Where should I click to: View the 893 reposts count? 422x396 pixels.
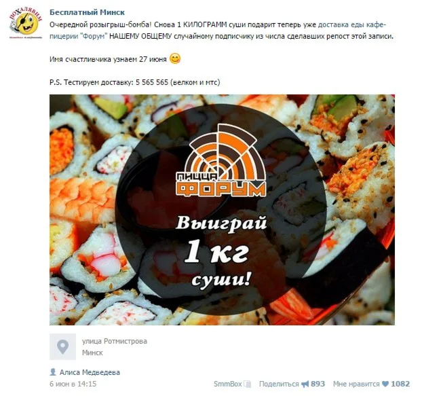click(x=318, y=384)
